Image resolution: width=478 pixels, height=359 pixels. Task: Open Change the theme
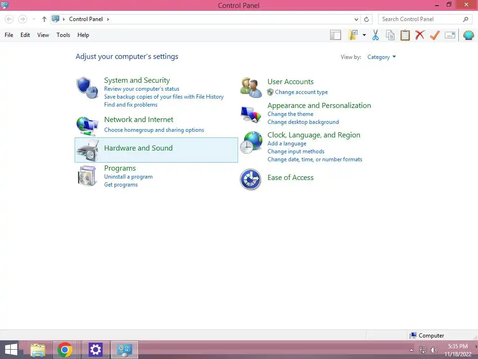[x=290, y=114]
